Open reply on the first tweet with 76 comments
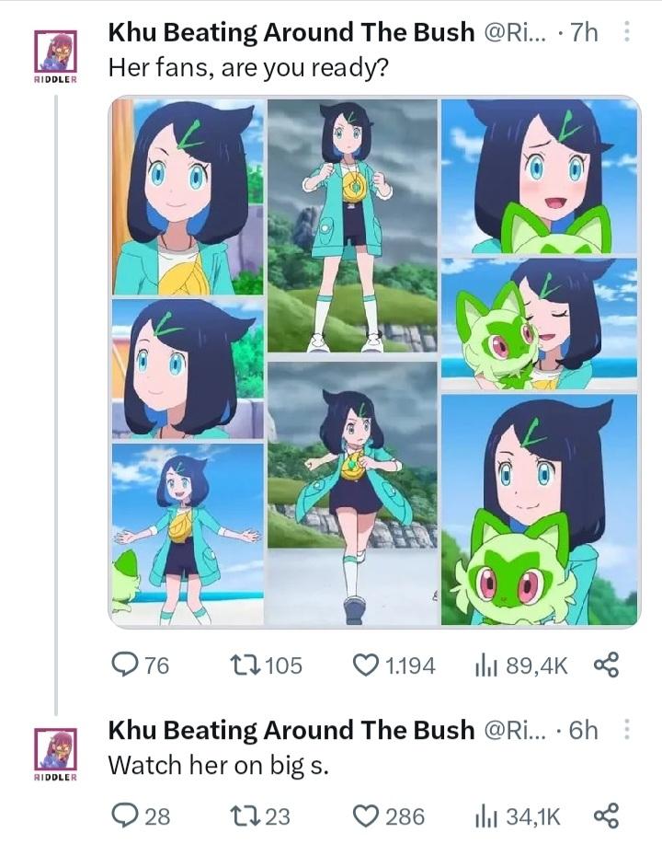Viewport: 662px width, 844px height. point(141,665)
